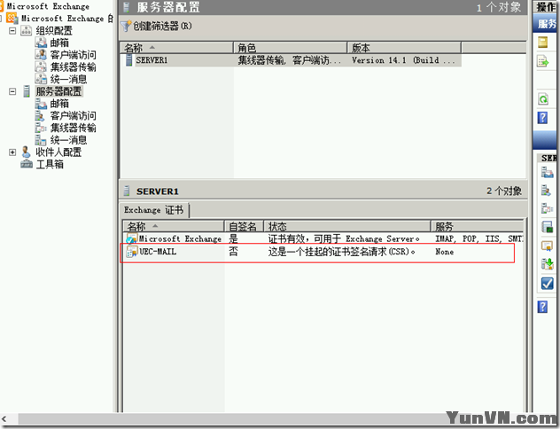
Task: Click the left arrow of the horizontal scrollbar
Action: coord(4,419)
